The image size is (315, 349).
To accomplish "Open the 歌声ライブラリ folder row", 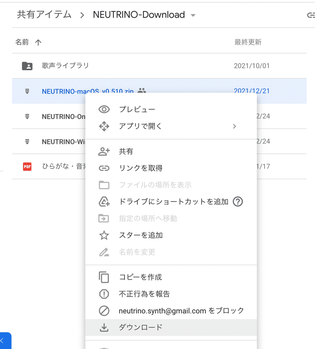I will point(159,66).
